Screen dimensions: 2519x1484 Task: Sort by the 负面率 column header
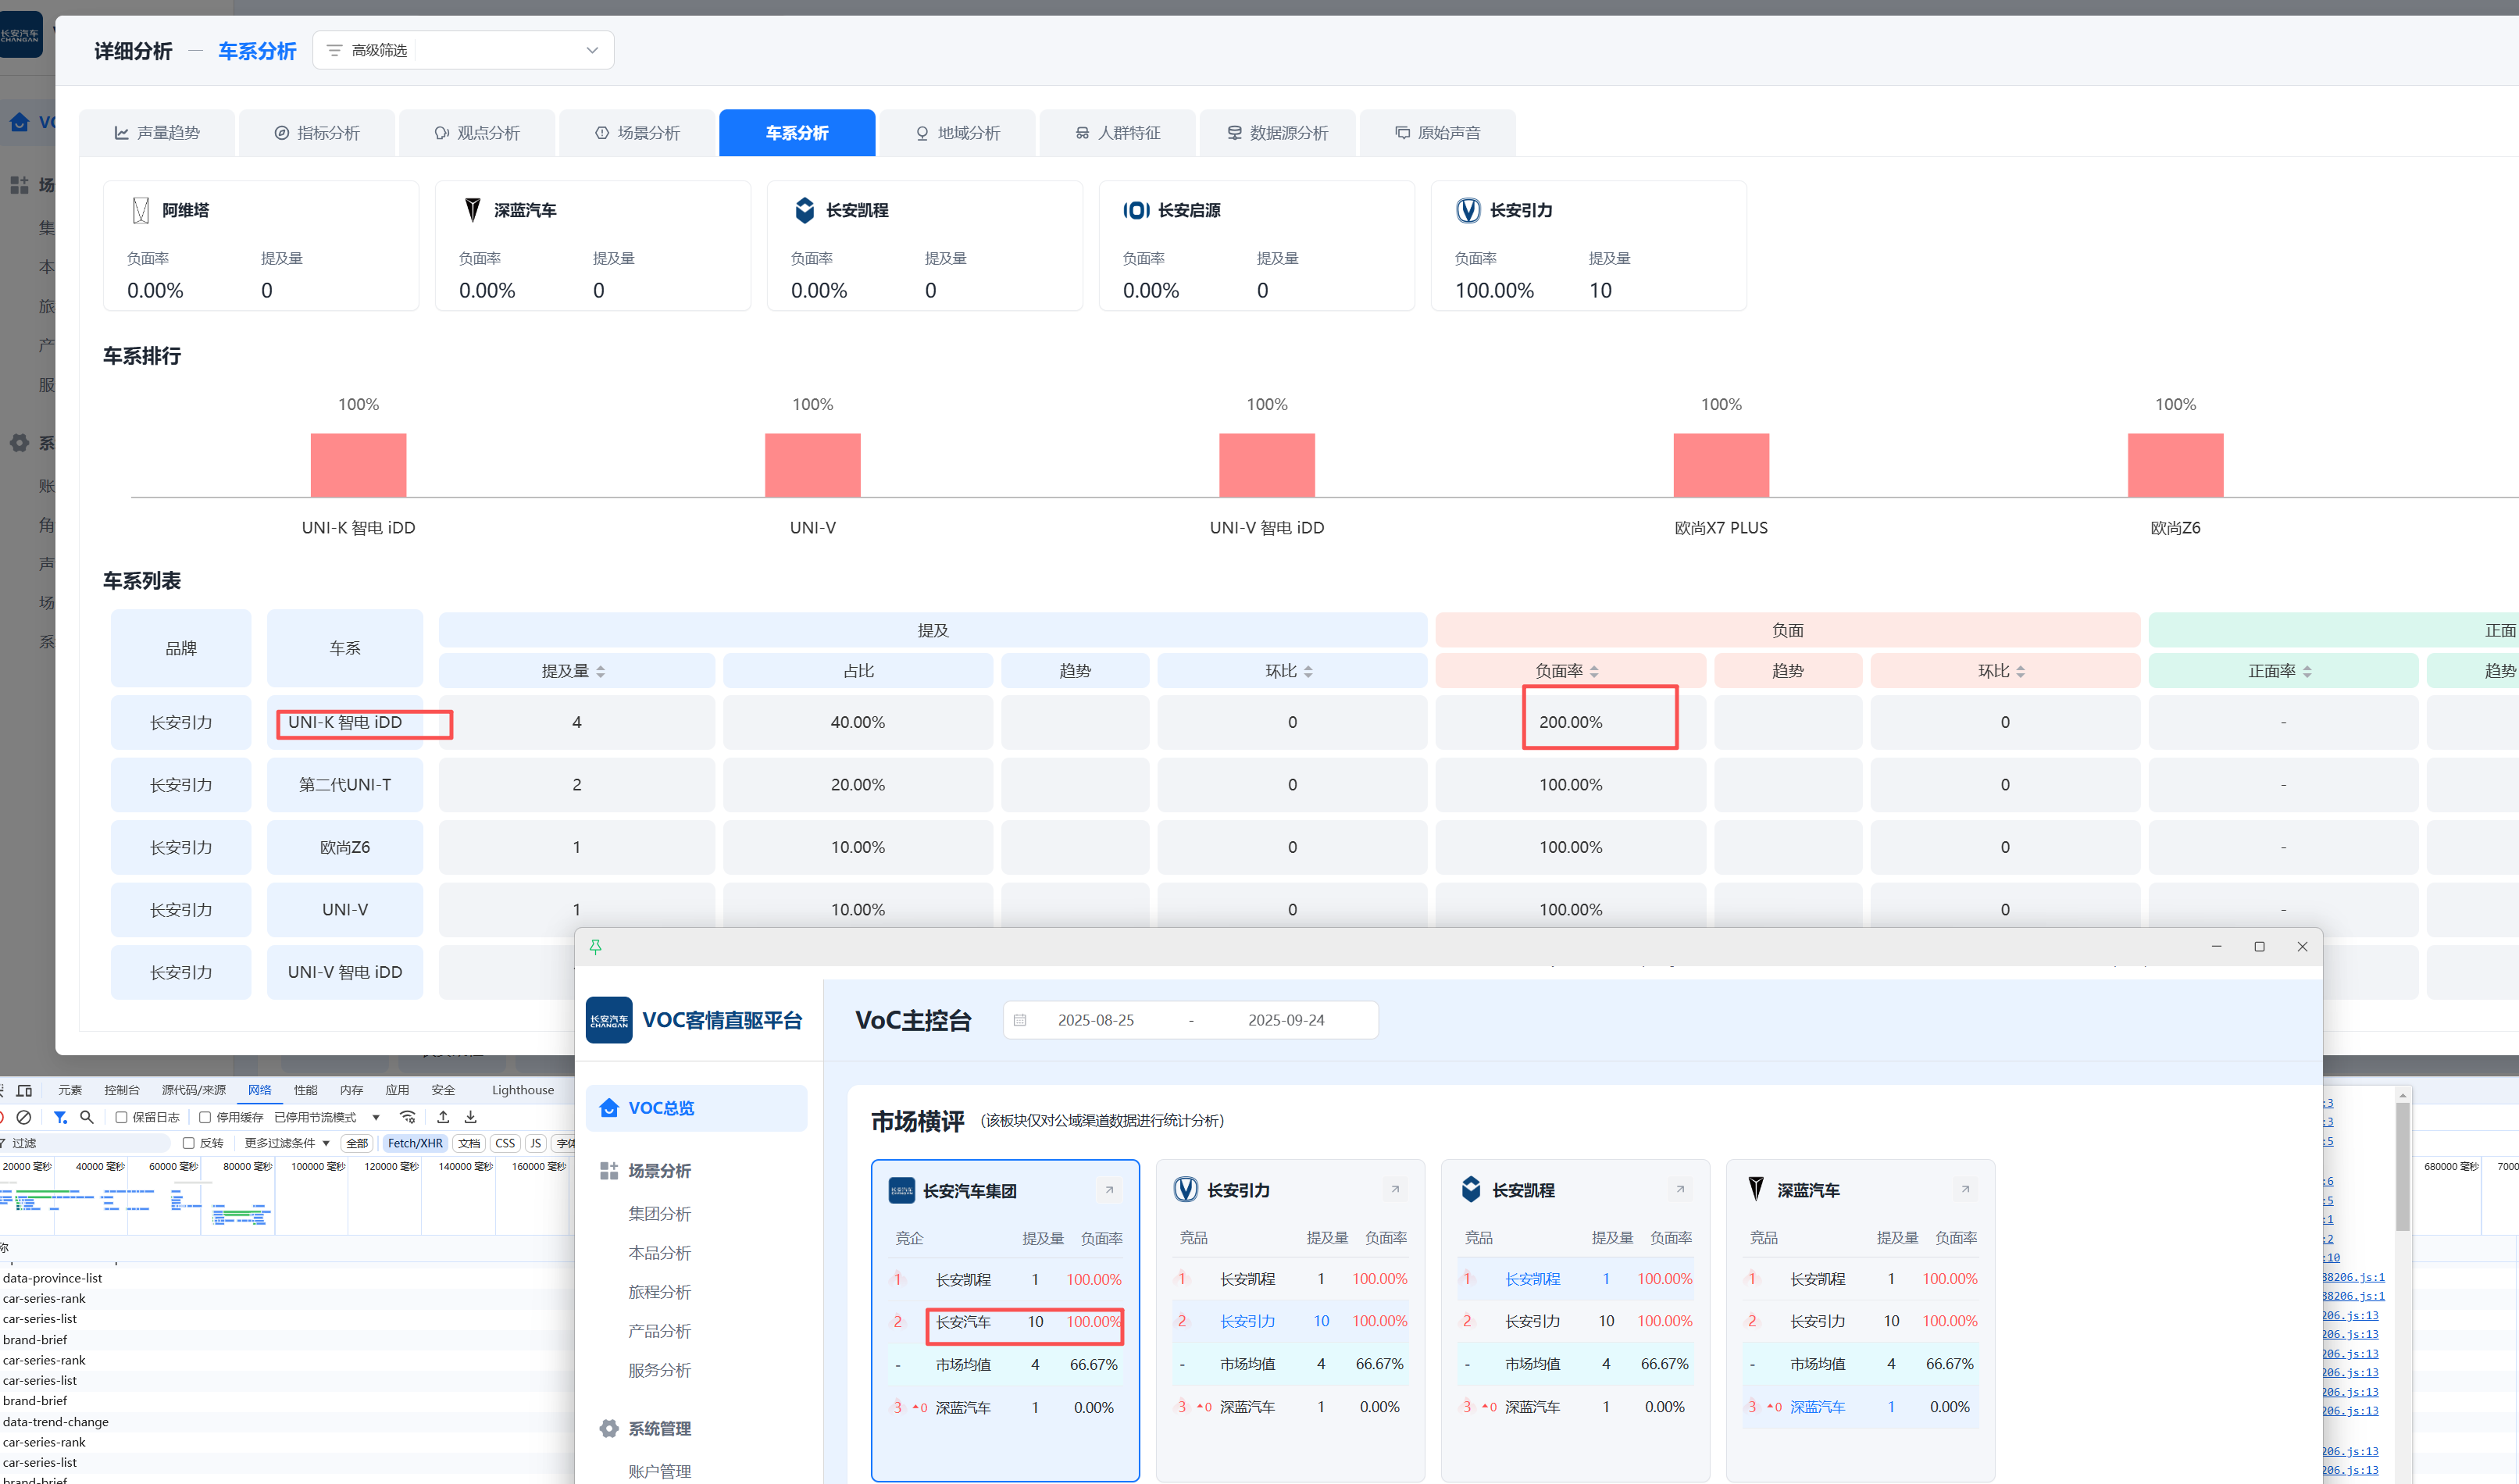click(1566, 671)
